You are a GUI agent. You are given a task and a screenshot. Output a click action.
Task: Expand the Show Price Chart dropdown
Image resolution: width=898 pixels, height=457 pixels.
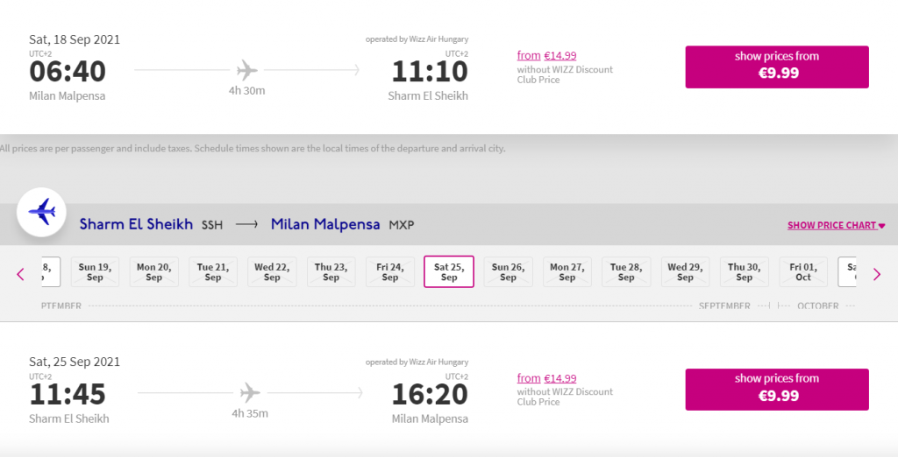tap(836, 225)
